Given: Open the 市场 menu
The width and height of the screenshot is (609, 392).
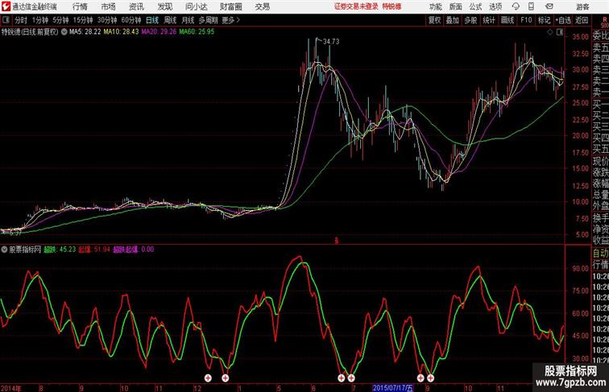Looking at the screenshot, I should point(109,6).
